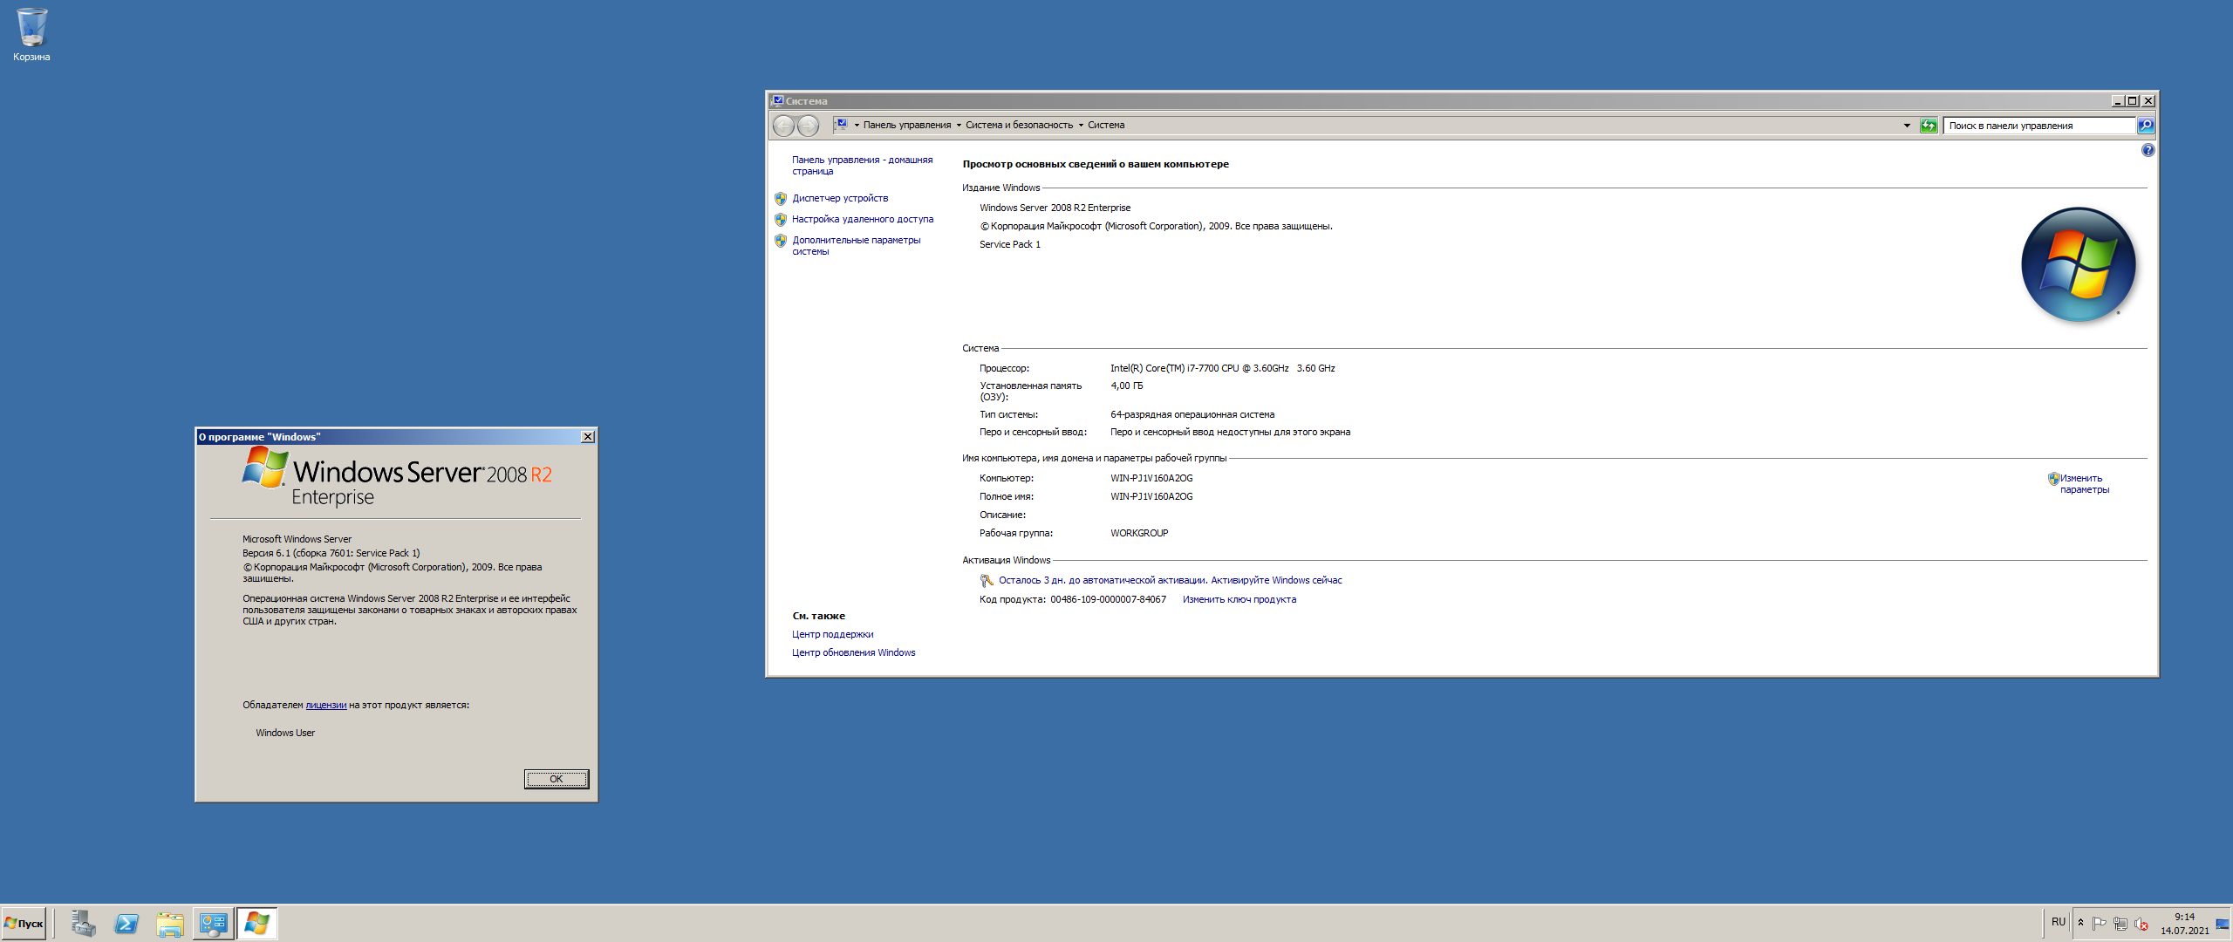Click the Show desktop button beside the clock

(2223, 924)
